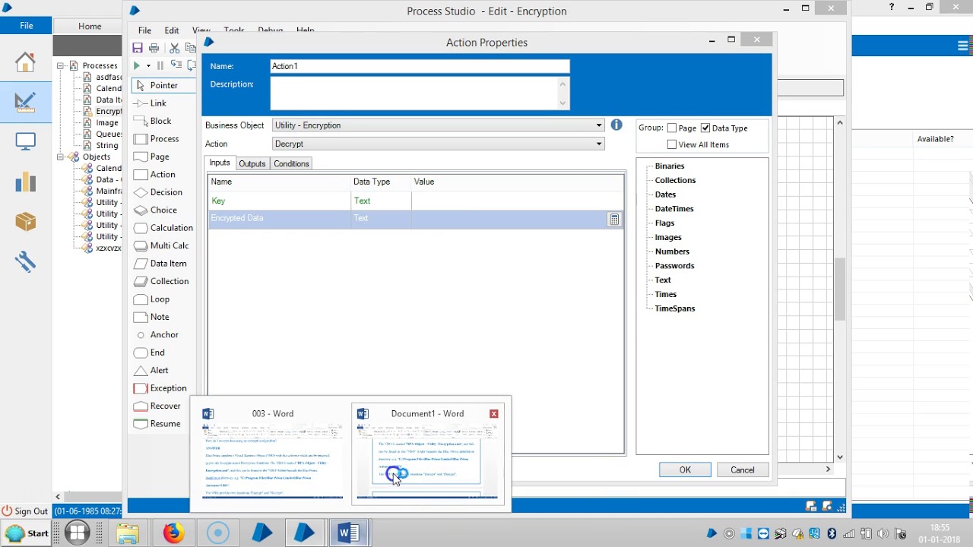The image size is (973, 547).
Task: Open the Edit menu in Process Studio
Action: (172, 30)
